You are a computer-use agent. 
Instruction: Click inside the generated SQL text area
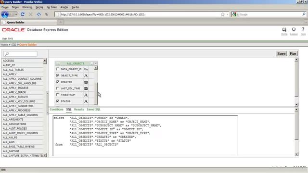click(145, 136)
